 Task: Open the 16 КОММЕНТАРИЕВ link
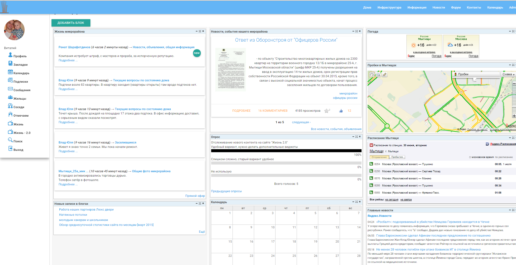[273, 111]
